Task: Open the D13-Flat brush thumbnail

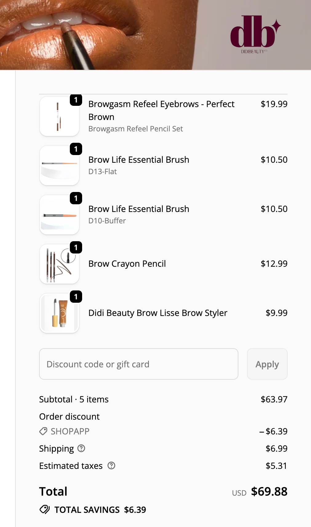Action: point(59,166)
